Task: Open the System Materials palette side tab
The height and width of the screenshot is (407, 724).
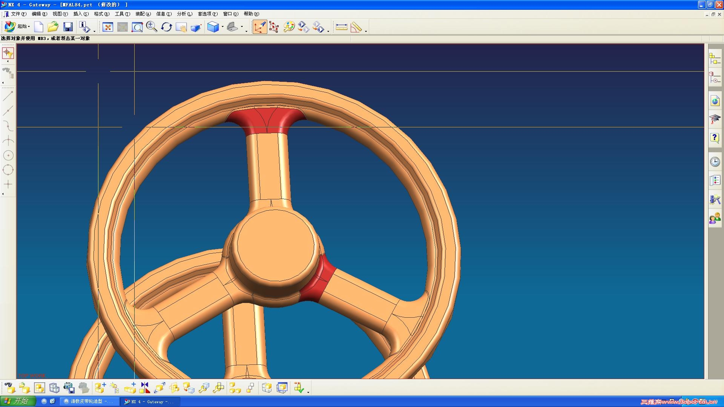Action: 715,180
